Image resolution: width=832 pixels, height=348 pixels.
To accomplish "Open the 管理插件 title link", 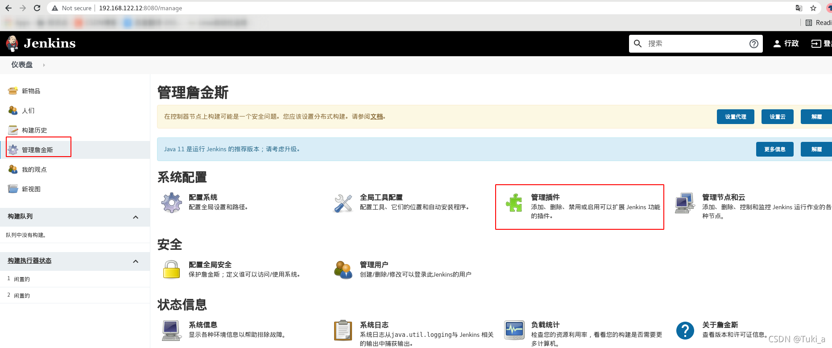I will (x=545, y=197).
